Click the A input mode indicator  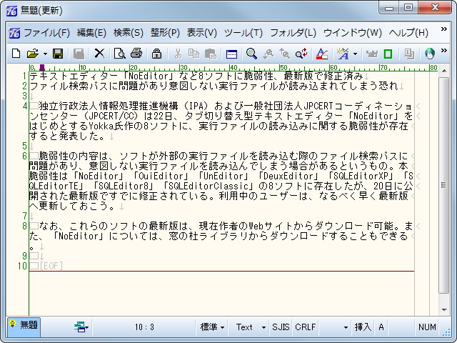pos(381,327)
